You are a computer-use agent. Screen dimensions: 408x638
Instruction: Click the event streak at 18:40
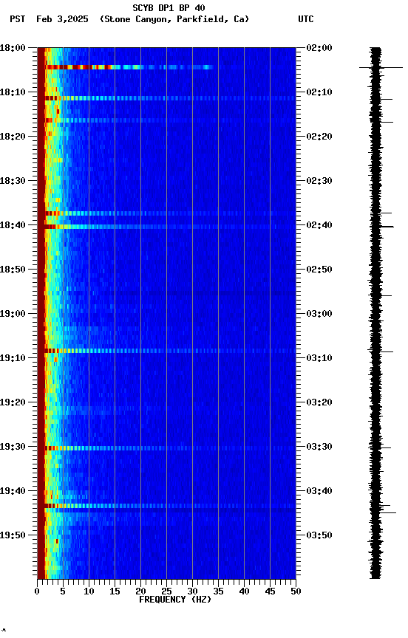[170, 227]
